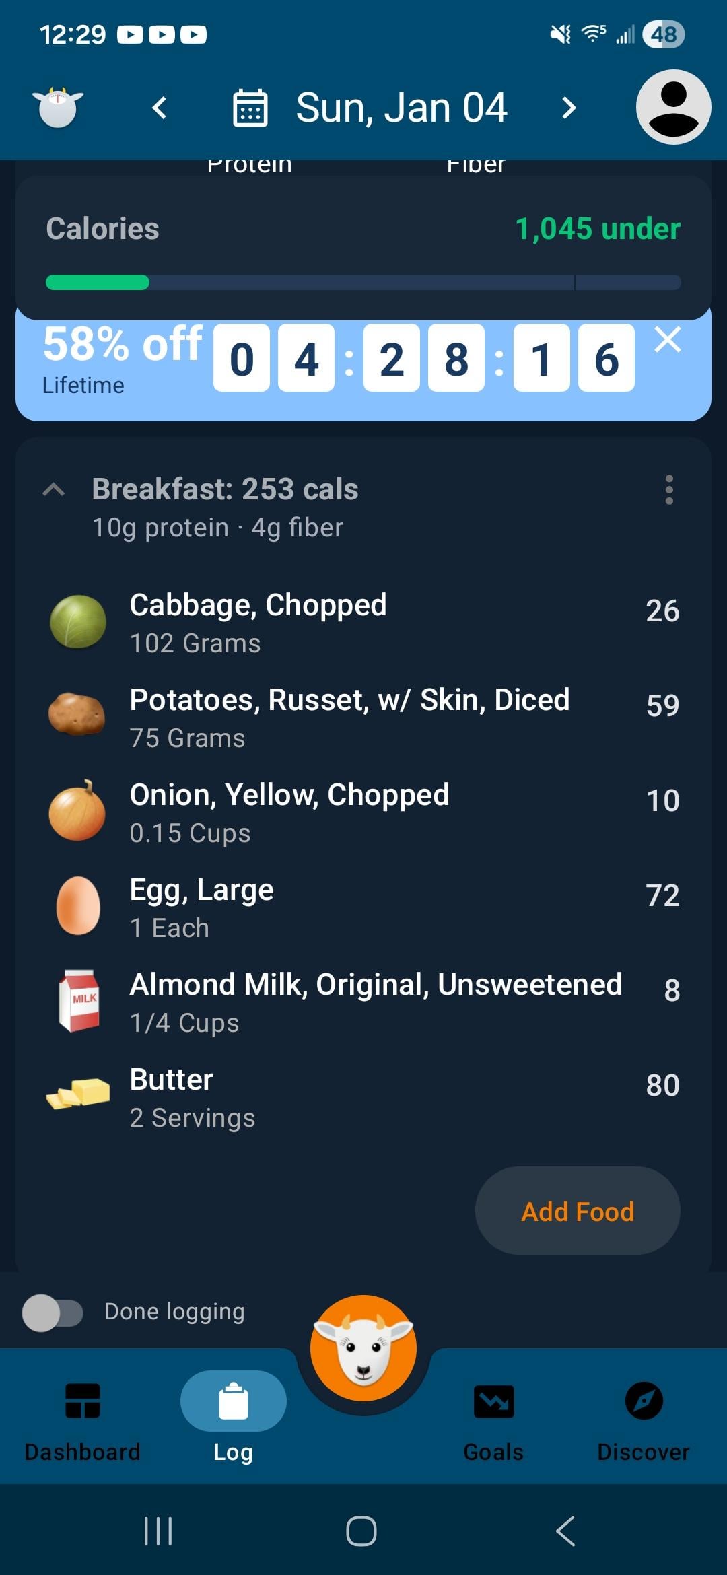727x1575 pixels.
Task: Open the user profile avatar
Action: (x=673, y=107)
